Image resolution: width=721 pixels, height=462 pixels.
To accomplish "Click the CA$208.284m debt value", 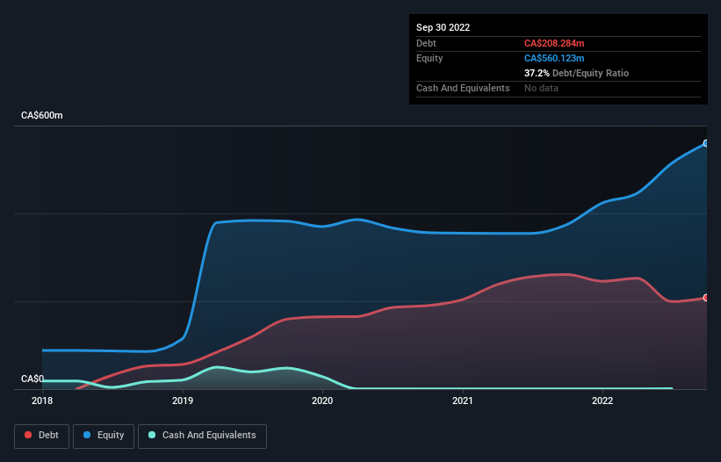I will click(x=554, y=43).
